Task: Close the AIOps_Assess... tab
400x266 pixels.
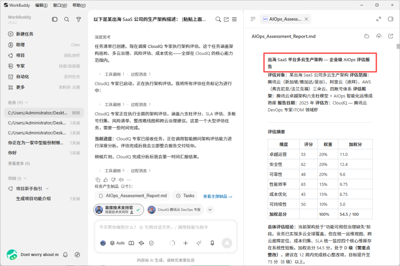Action: pyautogui.click(x=306, y=19)
